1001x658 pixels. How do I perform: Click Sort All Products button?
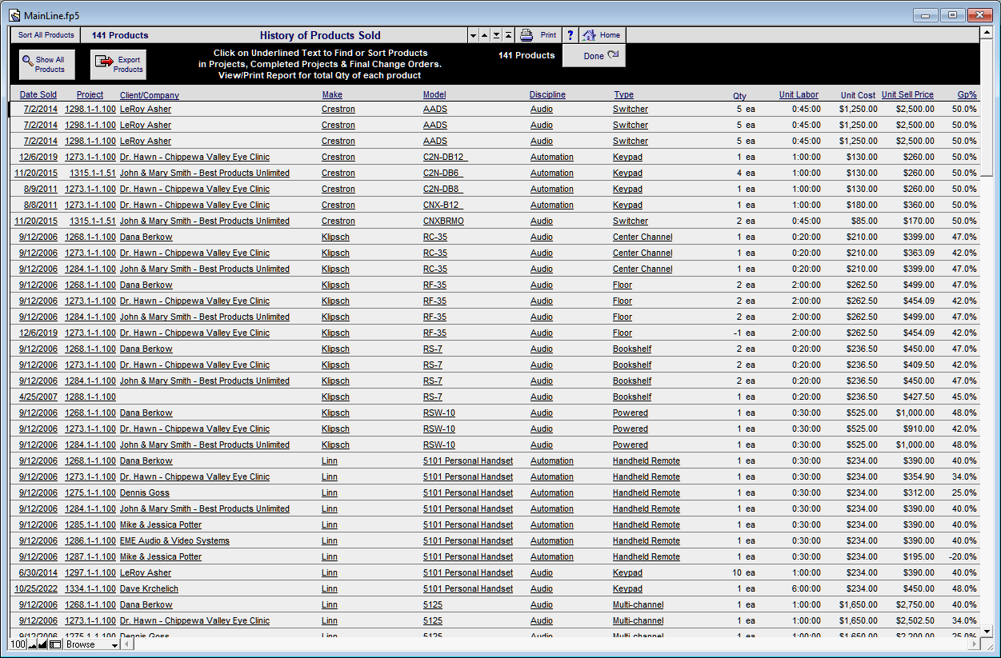46,35
